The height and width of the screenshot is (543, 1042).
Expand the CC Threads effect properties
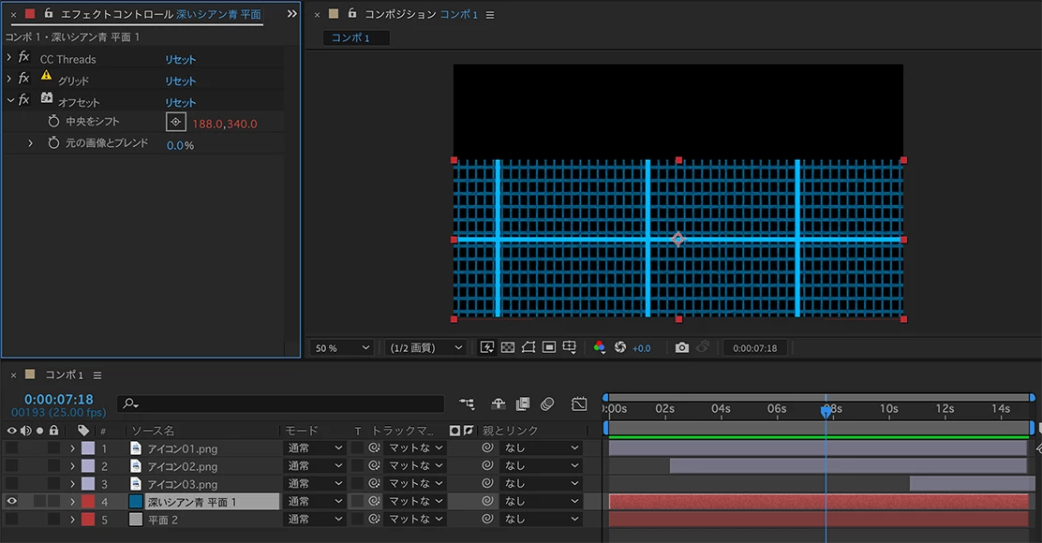tap(9, 58)
